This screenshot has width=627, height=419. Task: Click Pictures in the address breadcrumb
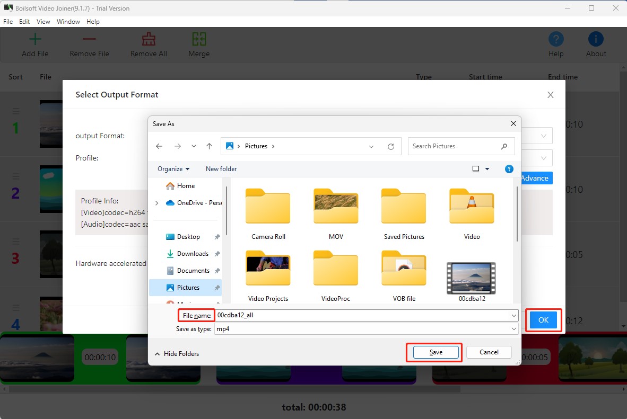(x=256, y=146)
